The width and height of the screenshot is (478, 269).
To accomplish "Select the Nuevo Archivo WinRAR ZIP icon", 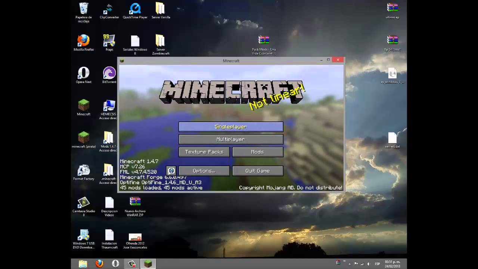I will click(x=135, y=207).
